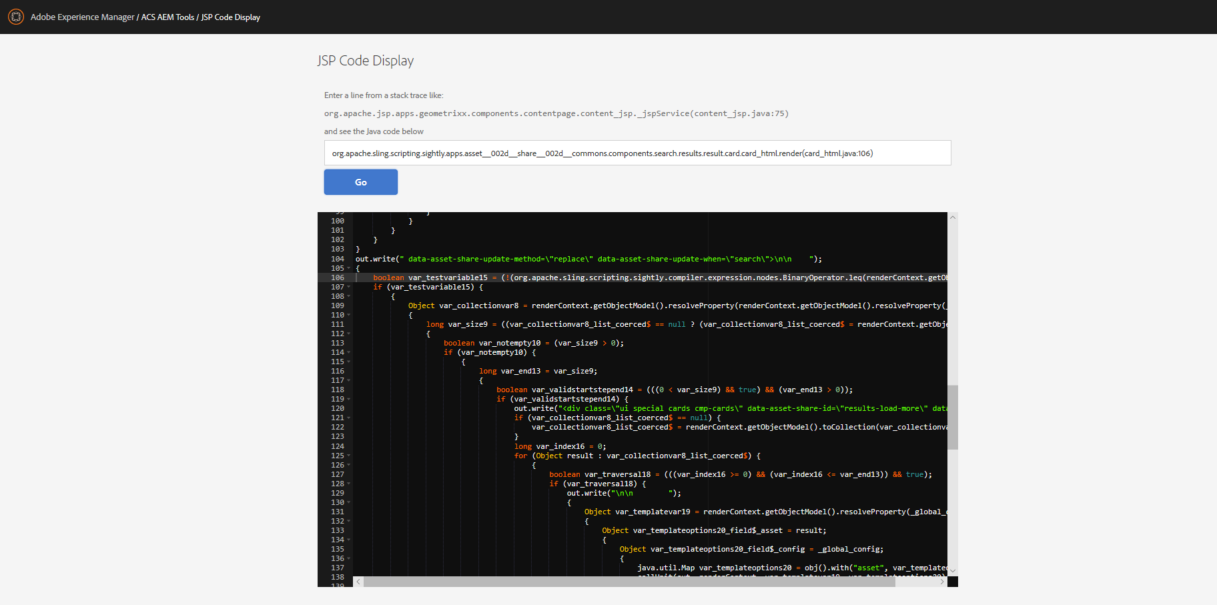Toggle the fold arrow on line 132

(348, 521)
